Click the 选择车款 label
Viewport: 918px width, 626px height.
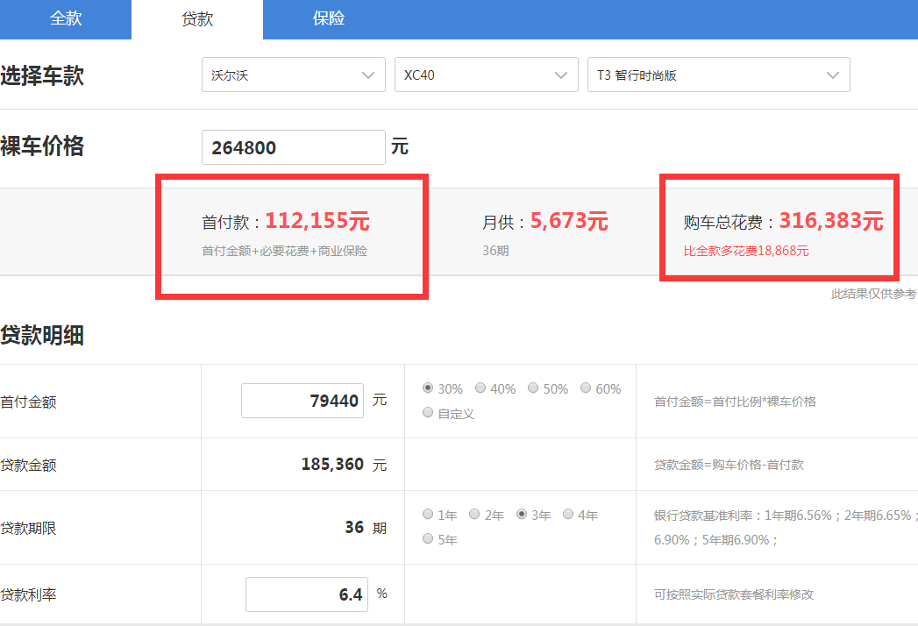42,75
